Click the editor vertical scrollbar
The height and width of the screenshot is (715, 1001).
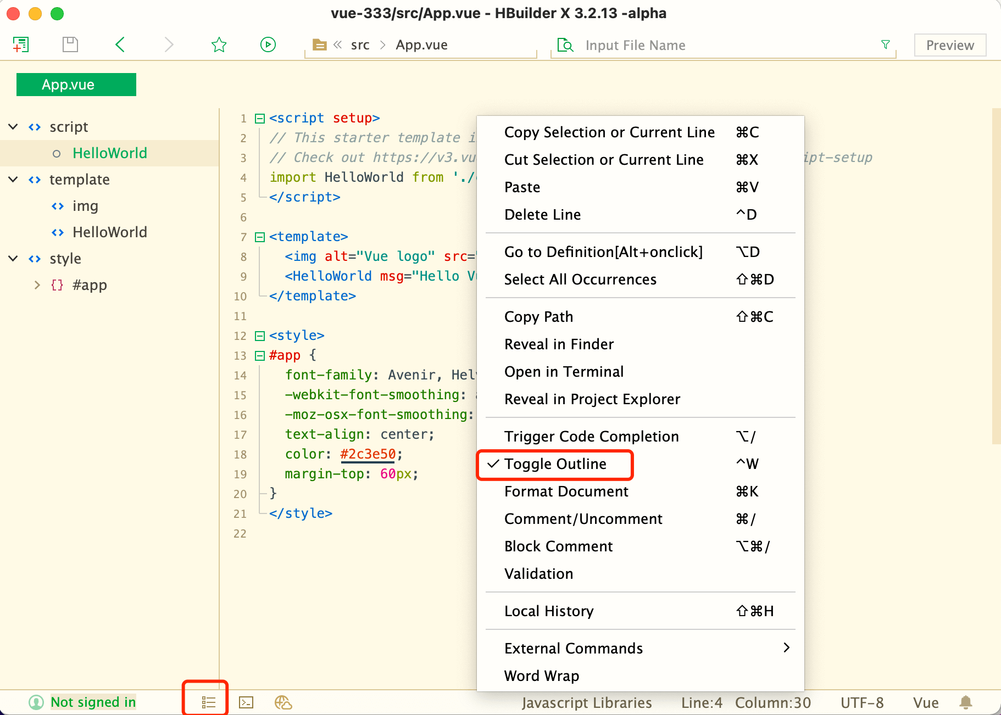[x=996, y=276]
